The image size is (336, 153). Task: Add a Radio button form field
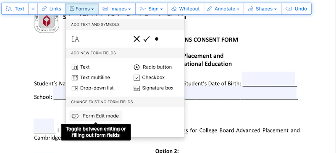click(153, 67)
